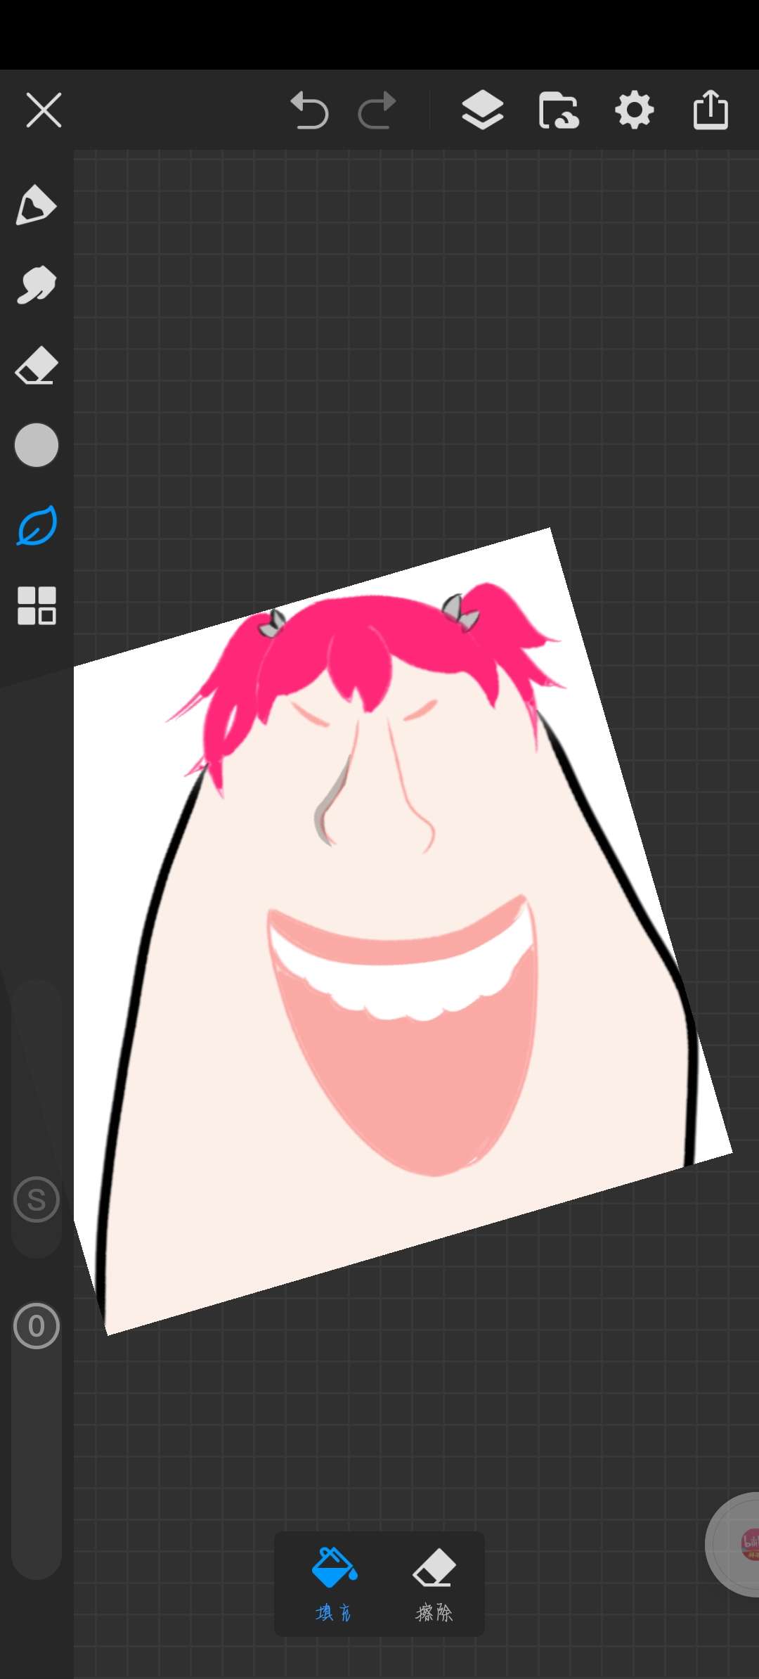Tap the S size slider knob

pyautogui.click(x=37, y=1199)
